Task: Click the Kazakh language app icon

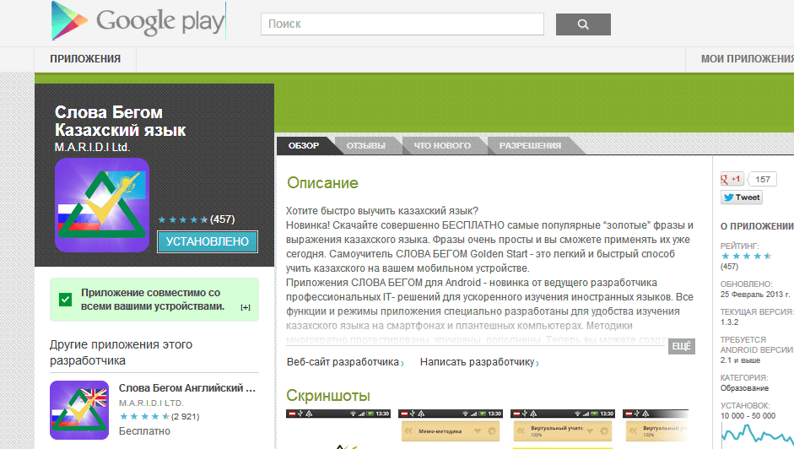Action: [x=102, y=205]
